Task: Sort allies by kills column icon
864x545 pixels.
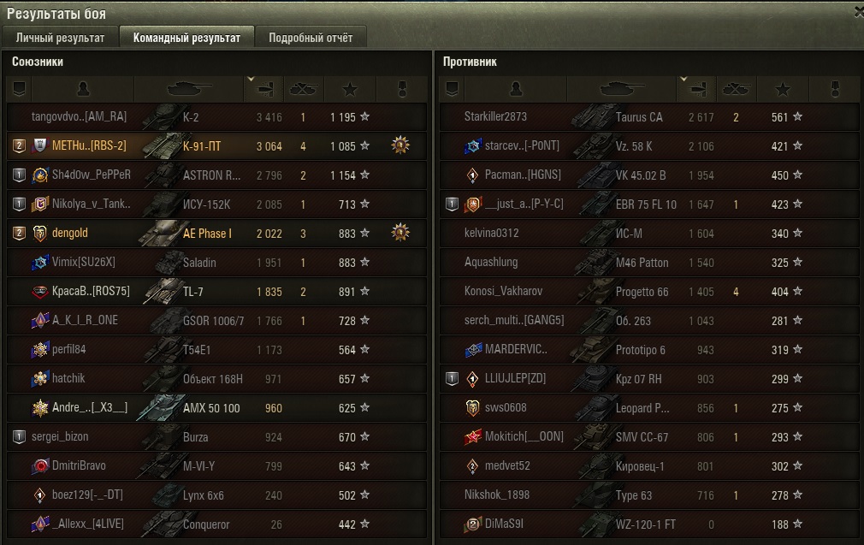Action: tap(304, 89)
